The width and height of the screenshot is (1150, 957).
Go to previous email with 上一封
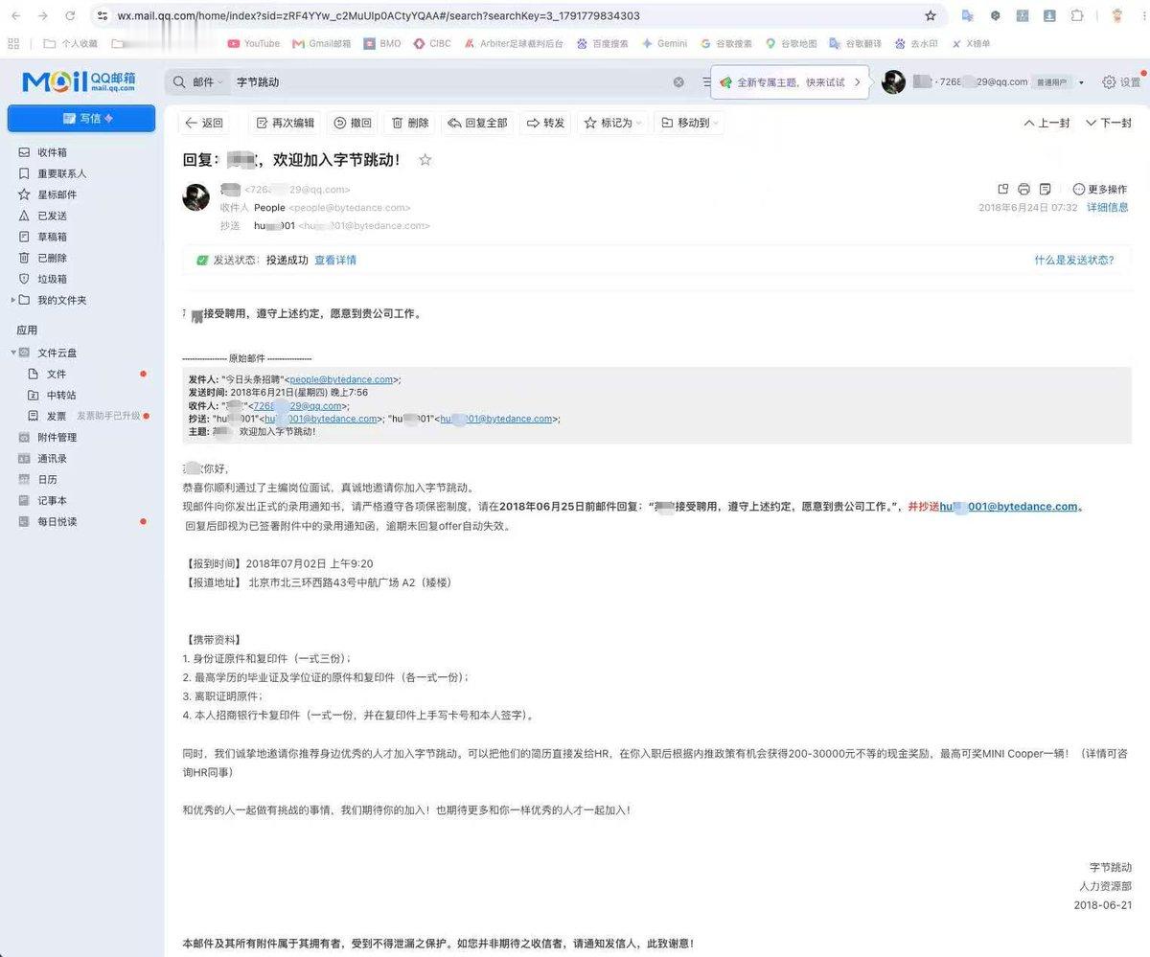[x=1046, y=123]
